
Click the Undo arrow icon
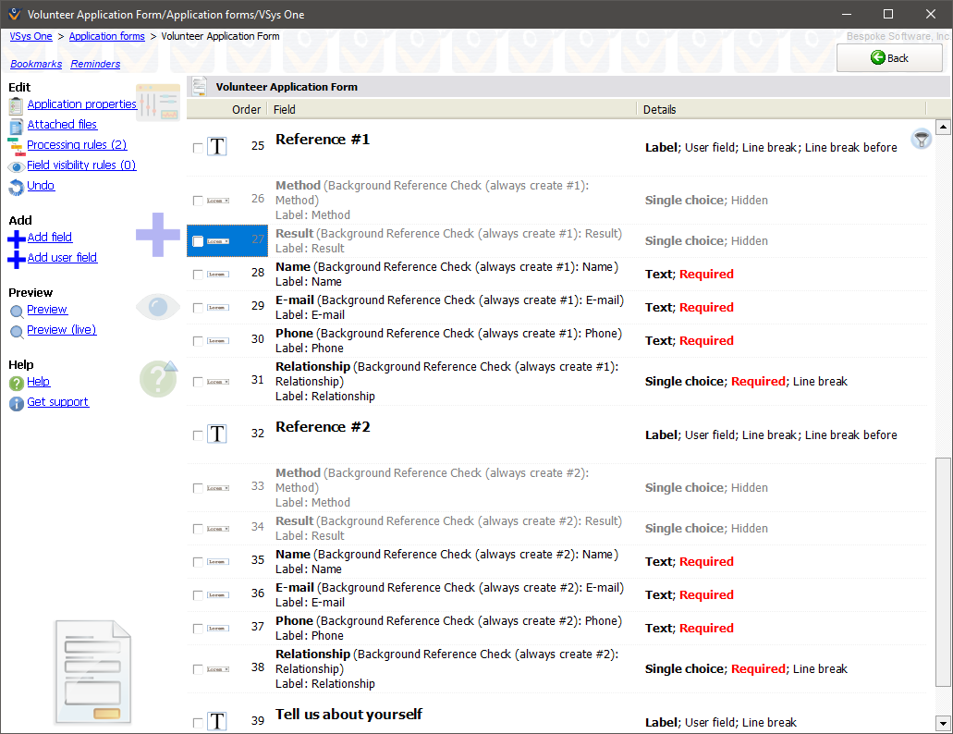coord(16,187)
